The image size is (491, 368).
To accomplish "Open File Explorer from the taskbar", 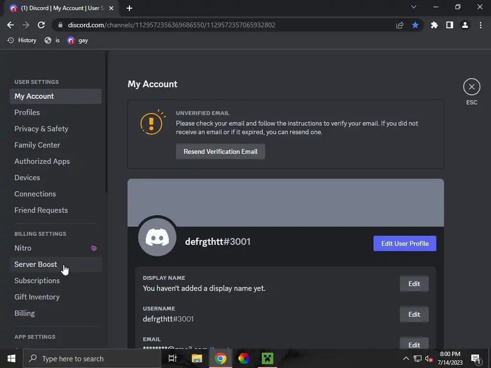I will 197,358.
